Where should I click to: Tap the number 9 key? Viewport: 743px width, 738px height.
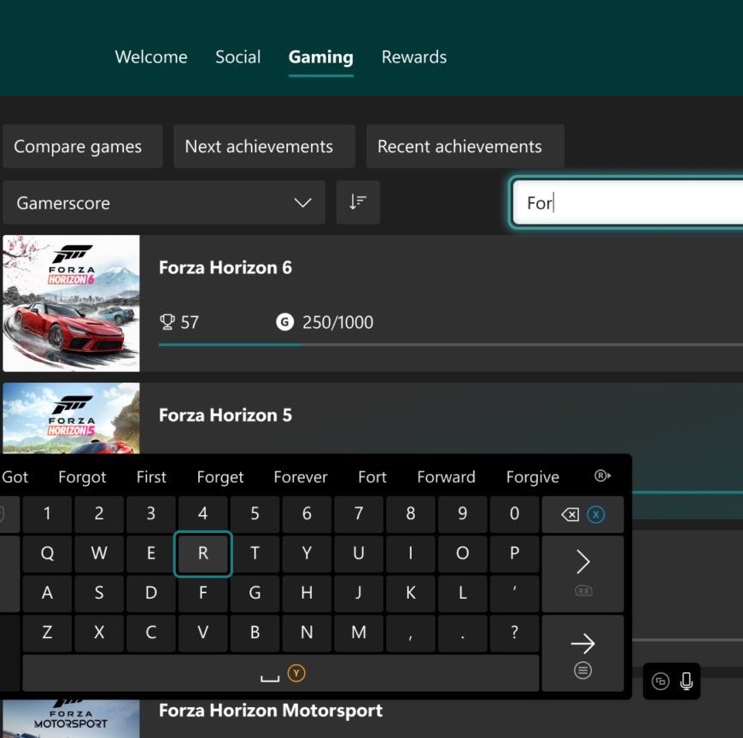click(x=463, y=514)
